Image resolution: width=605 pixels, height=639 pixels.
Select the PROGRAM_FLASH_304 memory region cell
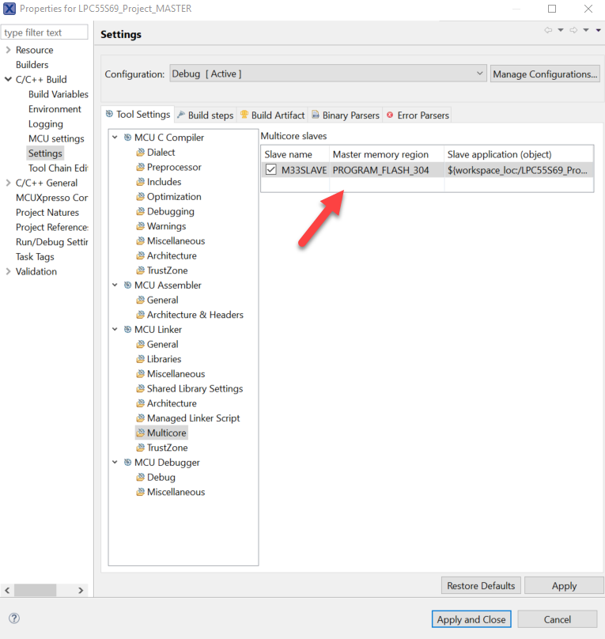point(386,170)
